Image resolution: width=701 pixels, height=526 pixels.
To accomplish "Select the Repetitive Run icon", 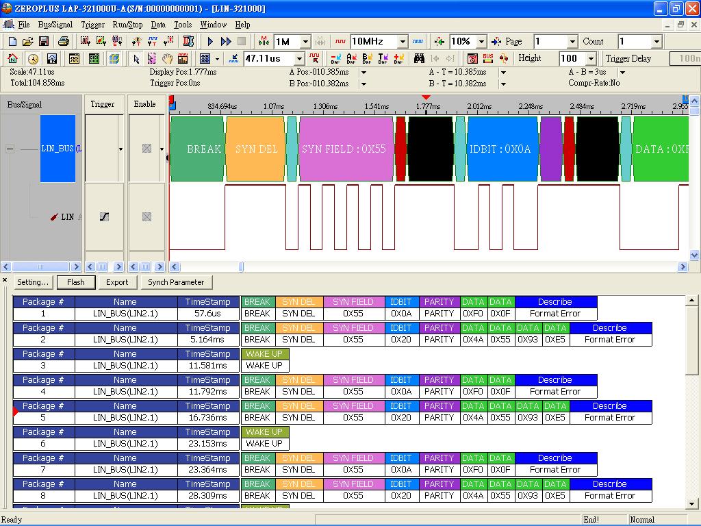I will 227,42.
